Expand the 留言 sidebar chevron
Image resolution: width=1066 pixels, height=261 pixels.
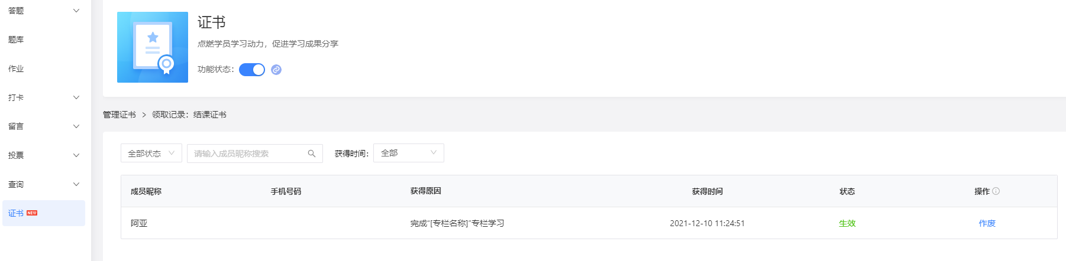pos(76,126)
